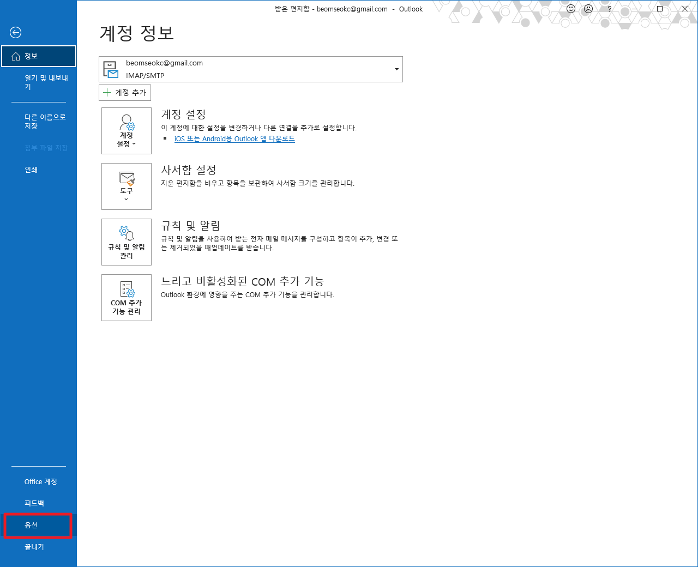Viewport: 698px width, 567px height.
Task: Click the IMAP/SMTP account type text
Action: [x=145, y=76]
